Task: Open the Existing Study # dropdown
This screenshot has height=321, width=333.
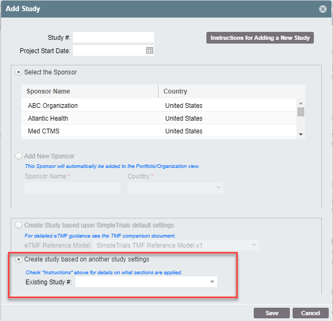Action: coord(146,282)
